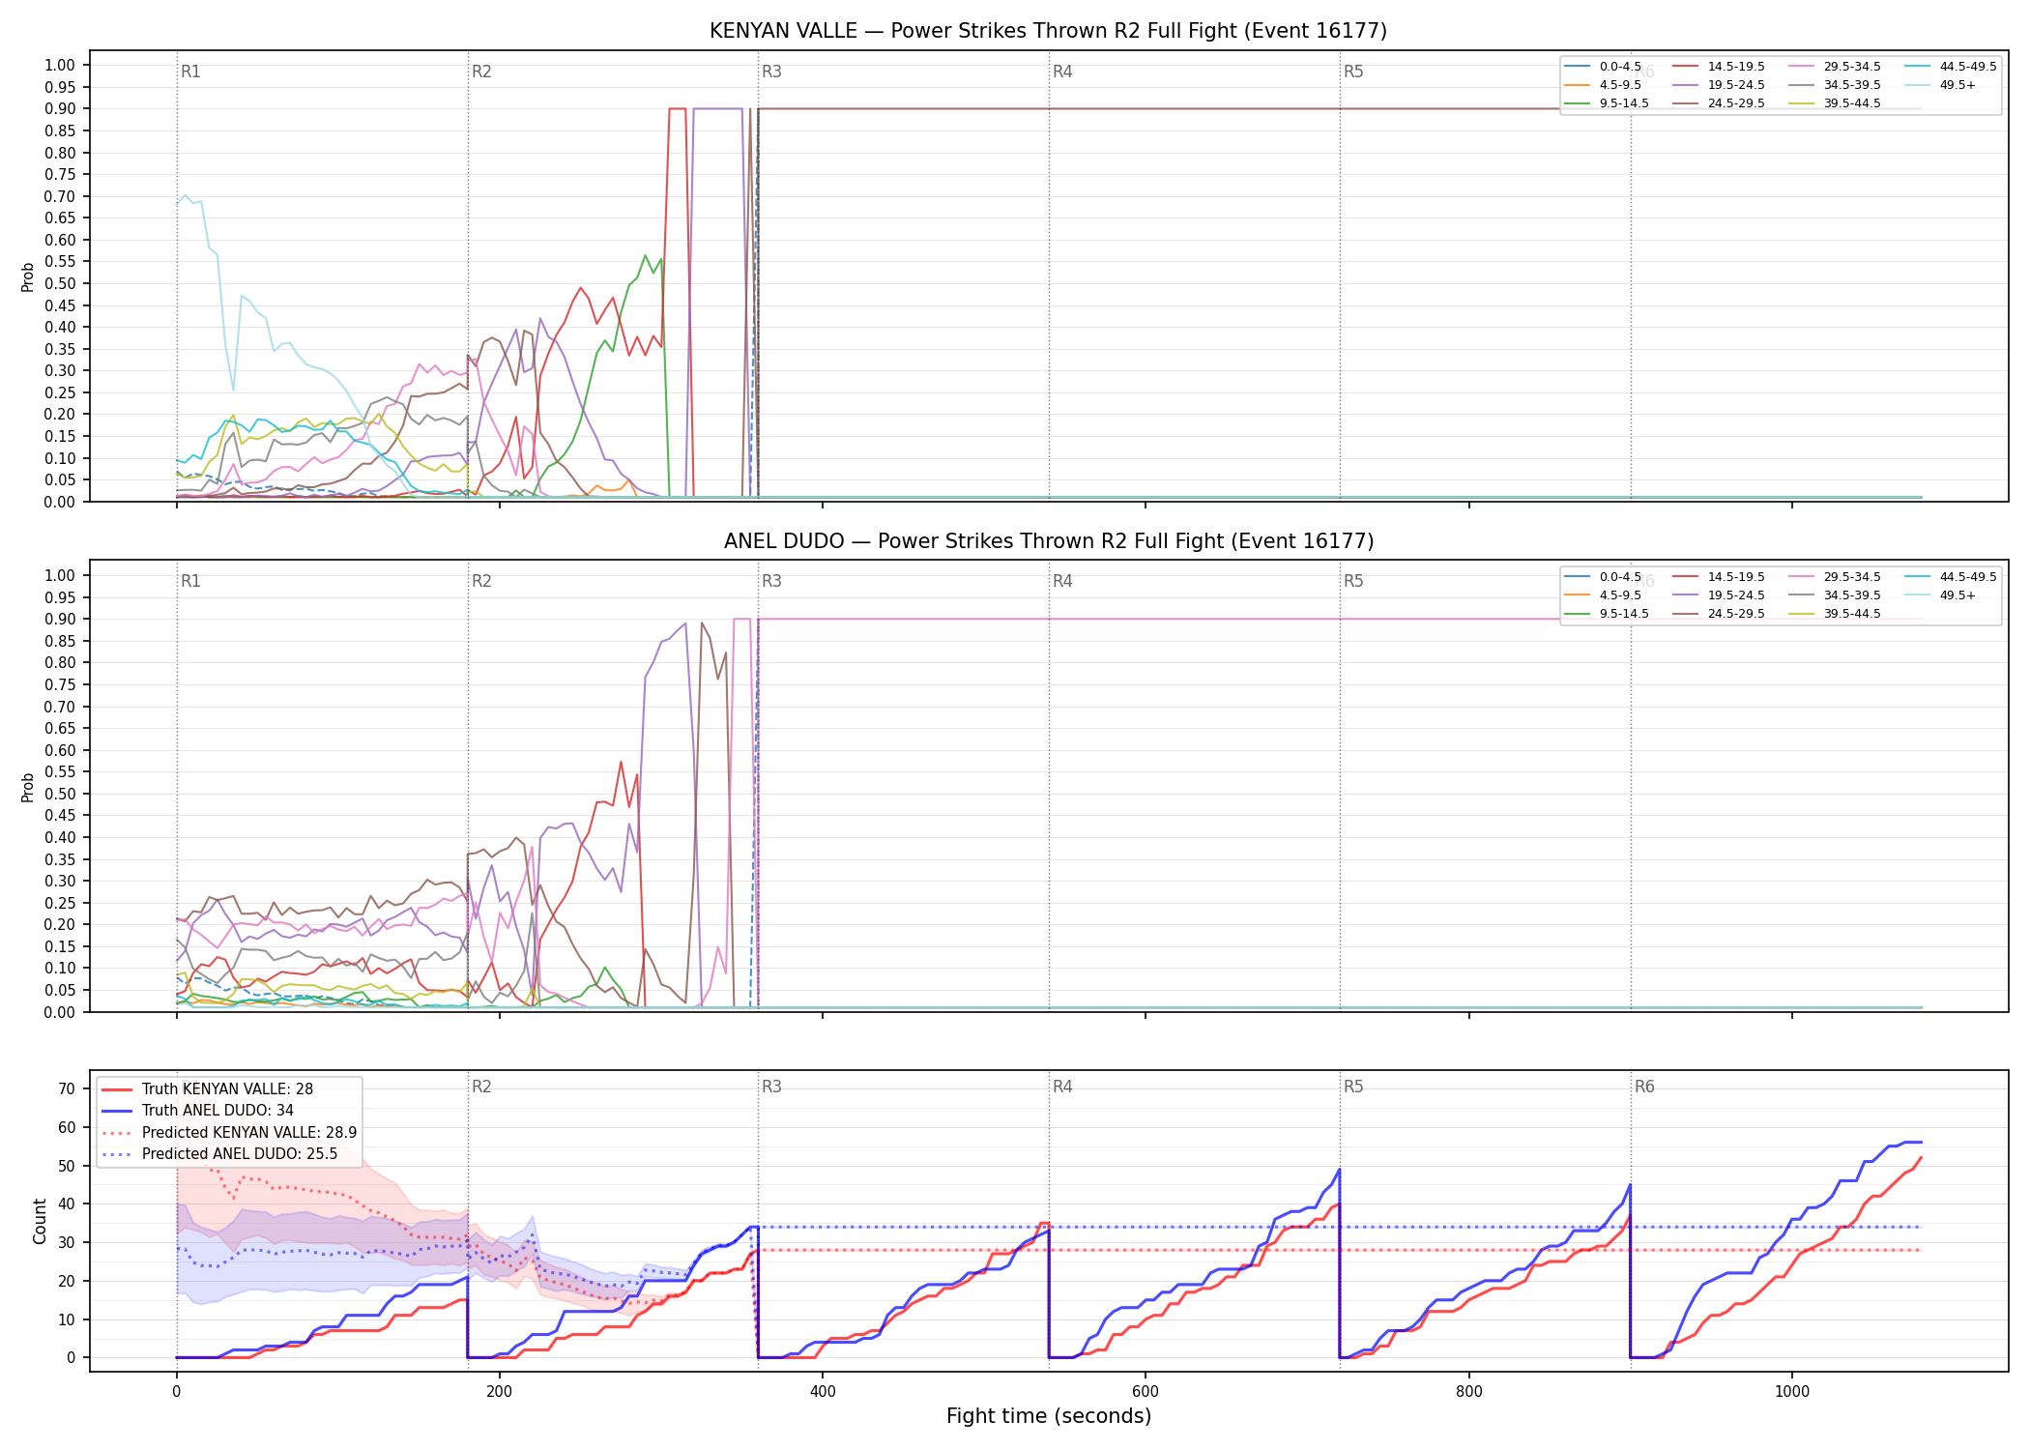Click the '200' x-axis tick label
Viewport: 2030px width, 1450px height.
point(499,1391)
